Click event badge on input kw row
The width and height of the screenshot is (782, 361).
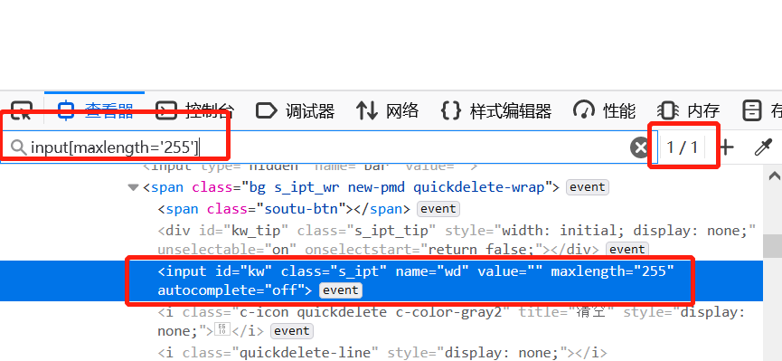(x=341, y=290)
